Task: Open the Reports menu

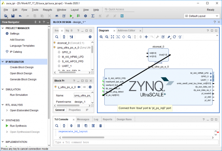Action: 47,9
